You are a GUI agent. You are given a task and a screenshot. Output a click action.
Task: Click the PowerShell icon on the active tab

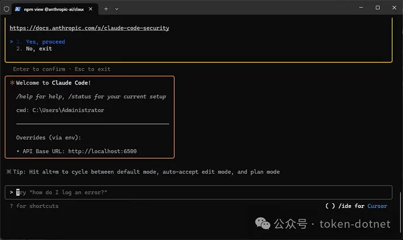(x=17, y=9)
